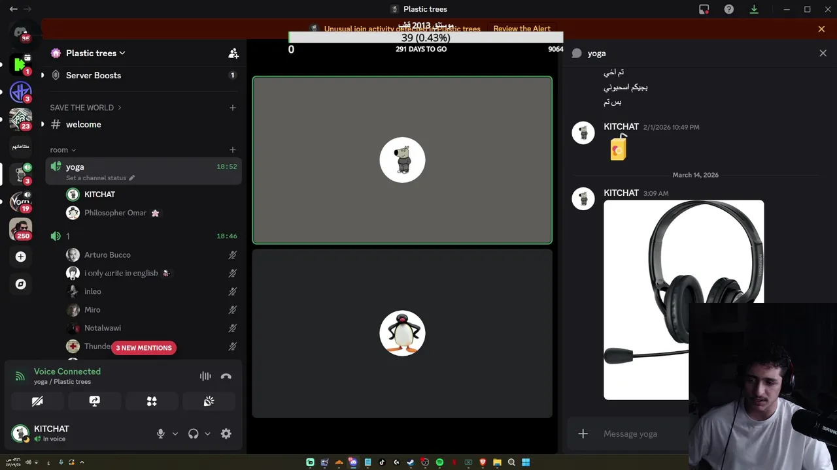Open KITCHAT's profile from 3:09 AM message
Viewport: 837px width, 470px height.
(583, 198)
